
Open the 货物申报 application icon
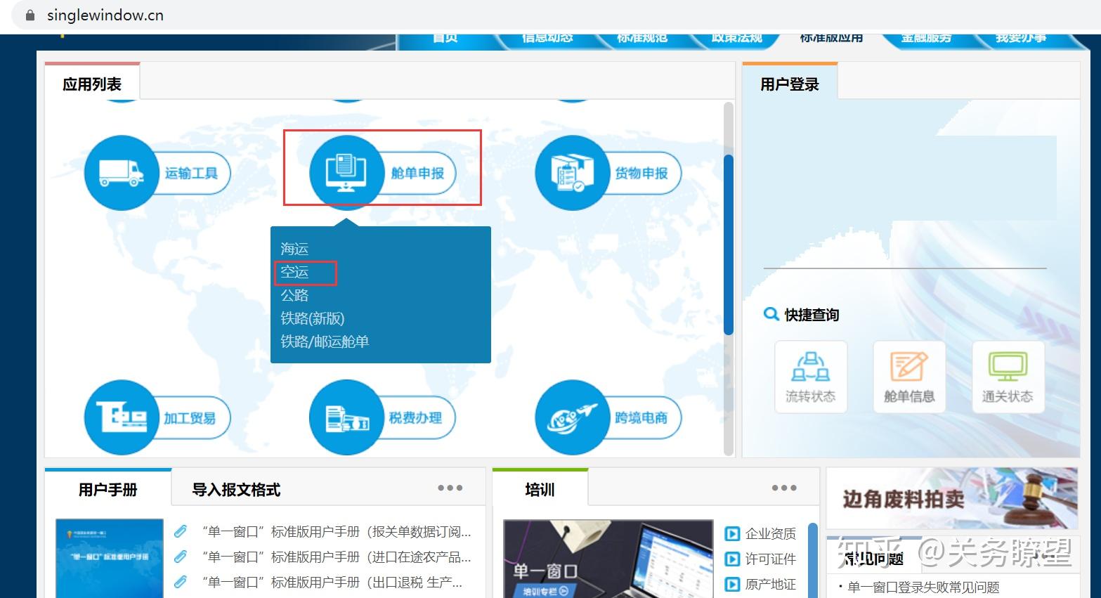[573, 174]
